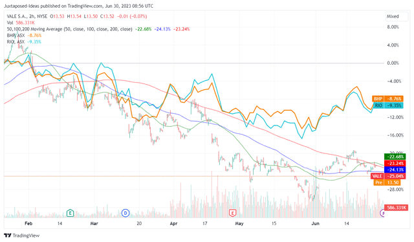Click the blue dividend D marker in March
The width and height of the screenshot is (414, 242).
click(125, 213)
